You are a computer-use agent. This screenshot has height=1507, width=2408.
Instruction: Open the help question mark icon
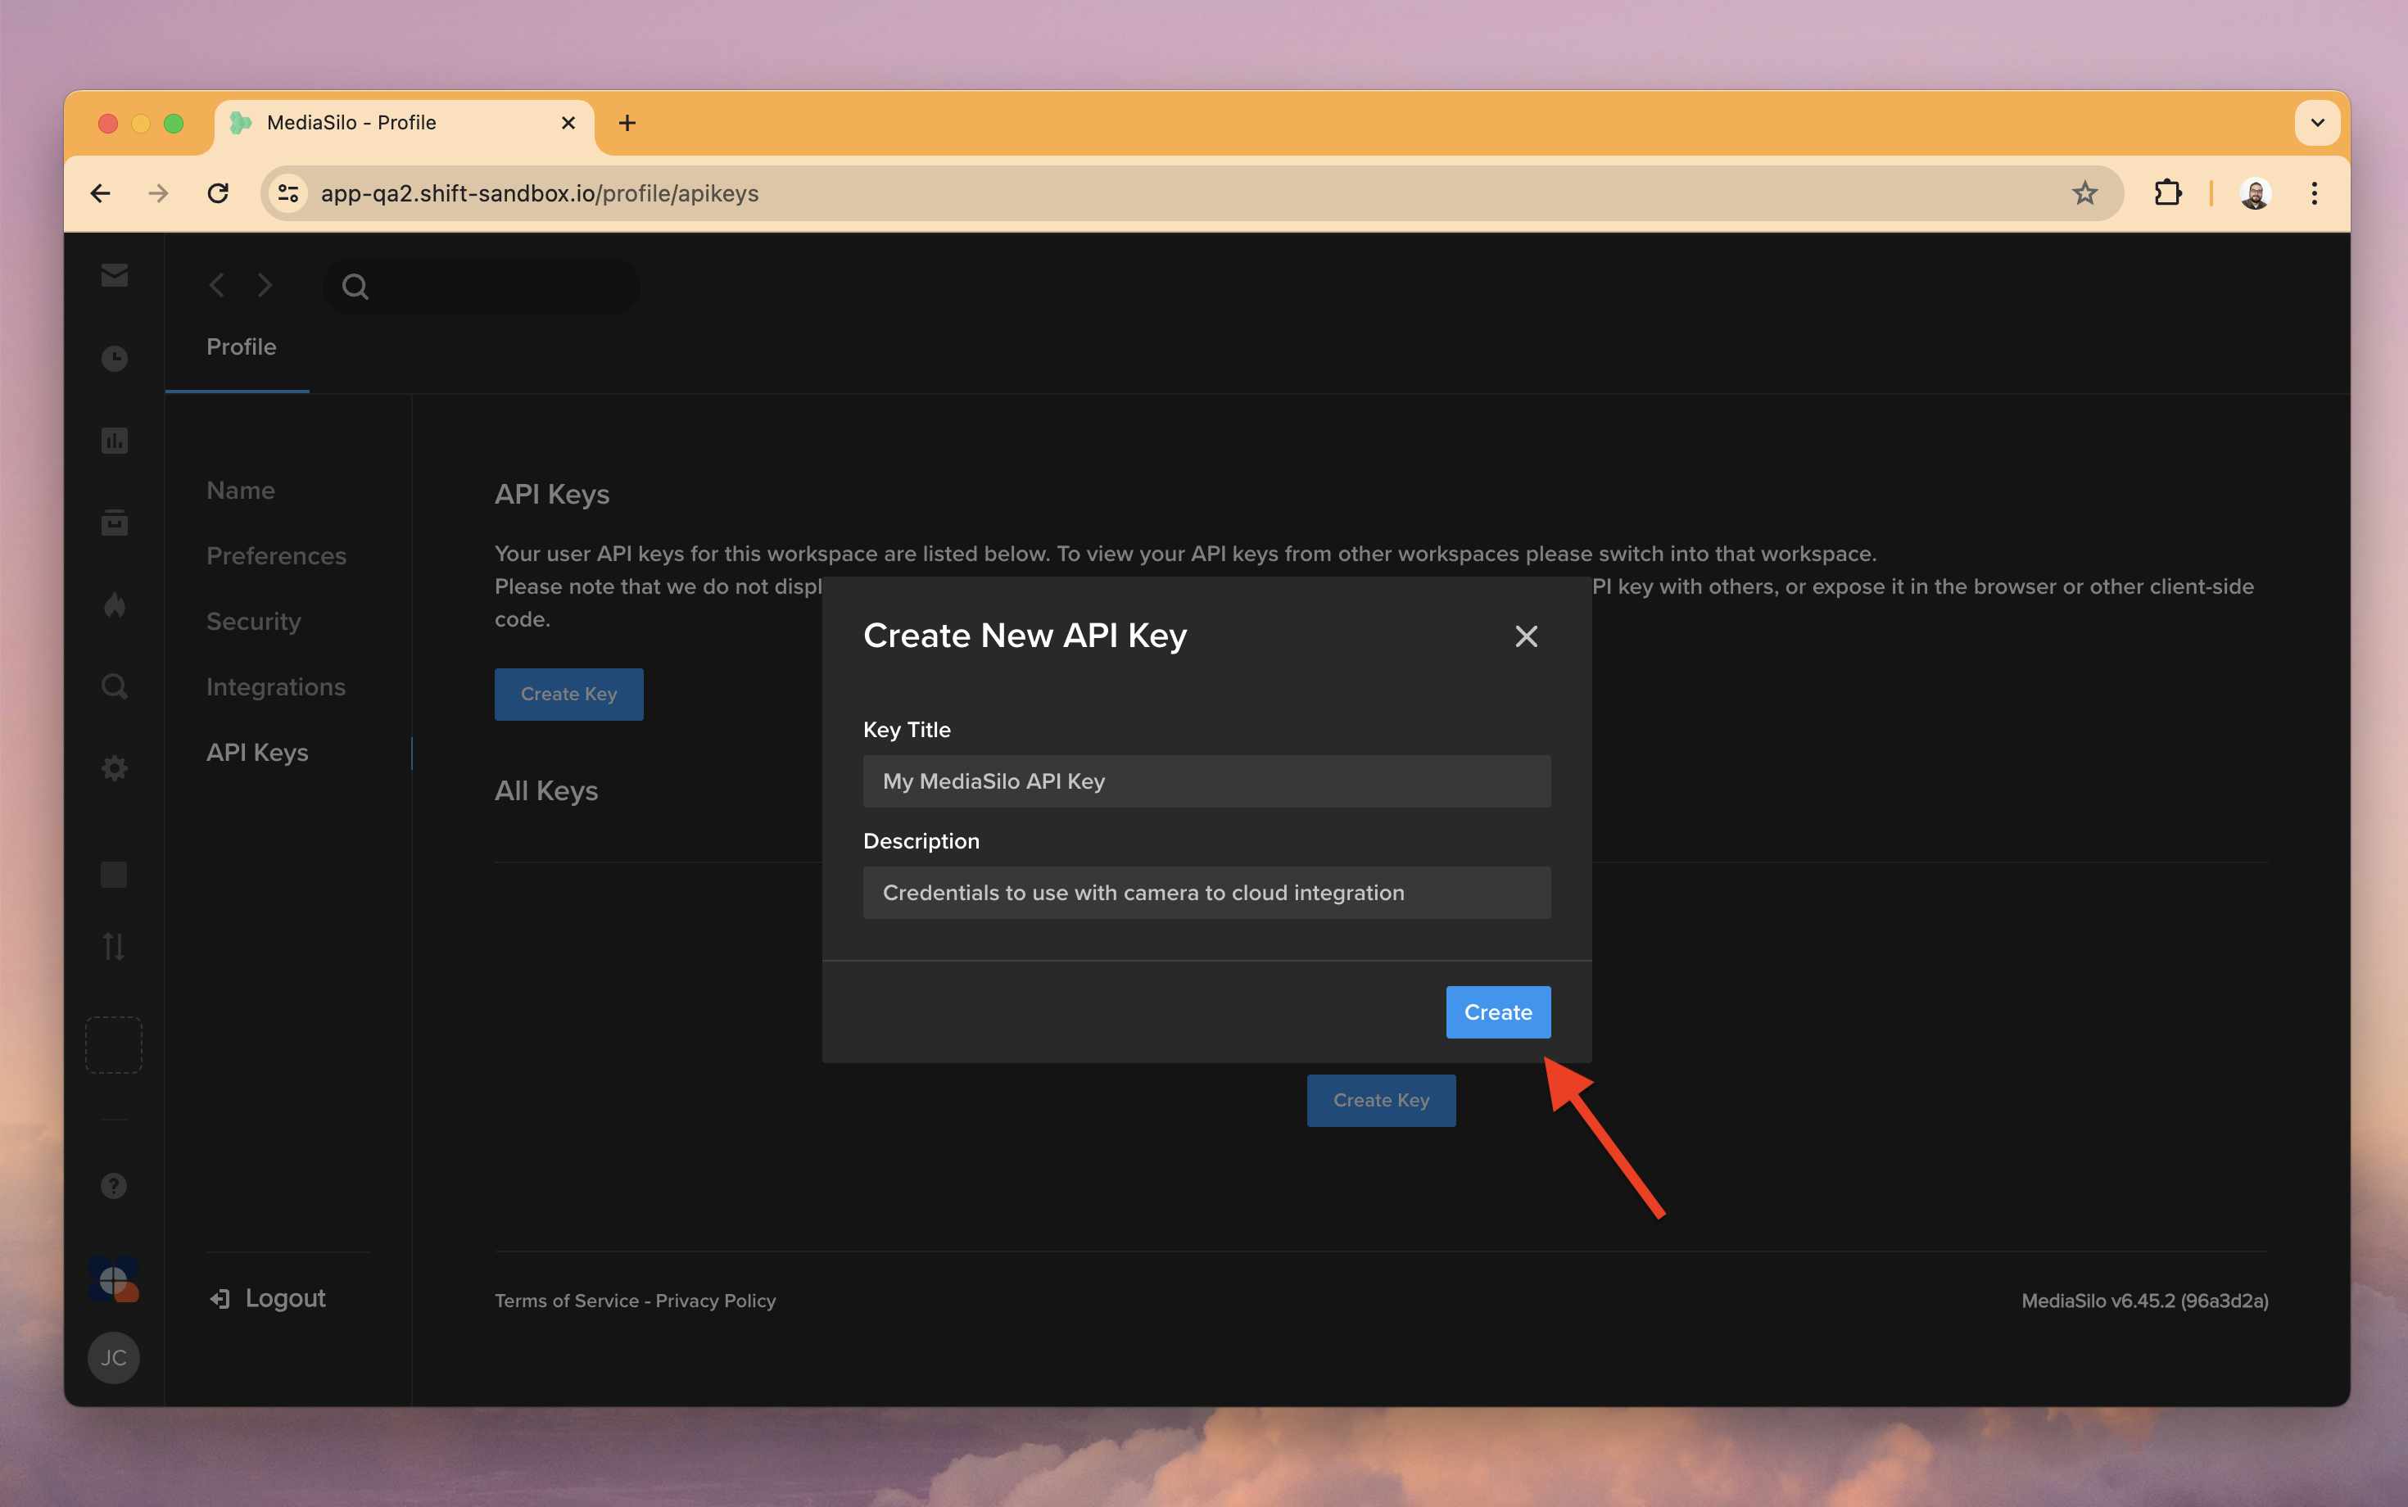114,1185
